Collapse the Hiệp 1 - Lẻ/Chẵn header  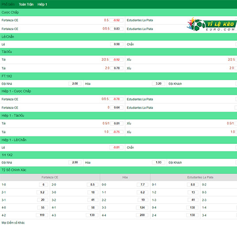119,140
